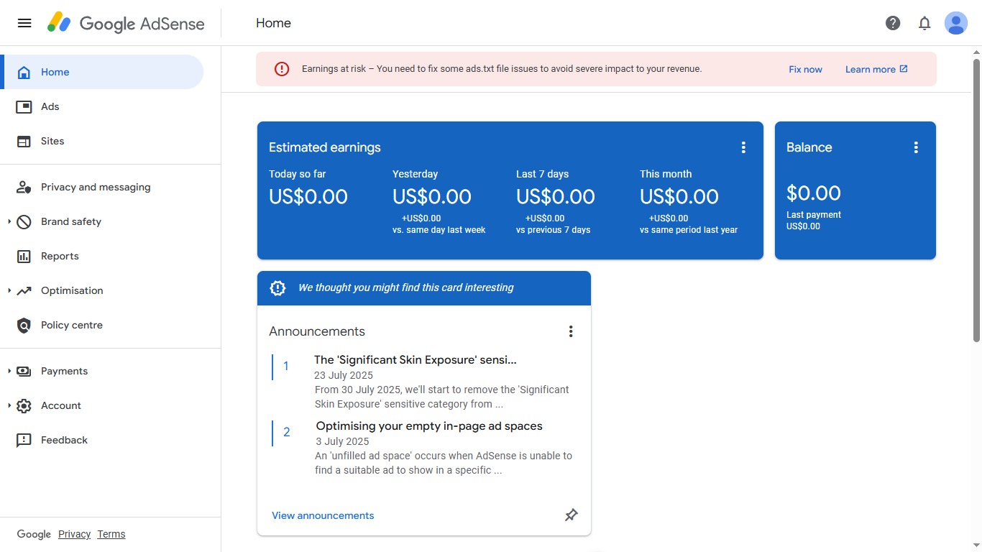982x552 pixels.
Task: Click the View announcements link
Action: tap(323, 515)
